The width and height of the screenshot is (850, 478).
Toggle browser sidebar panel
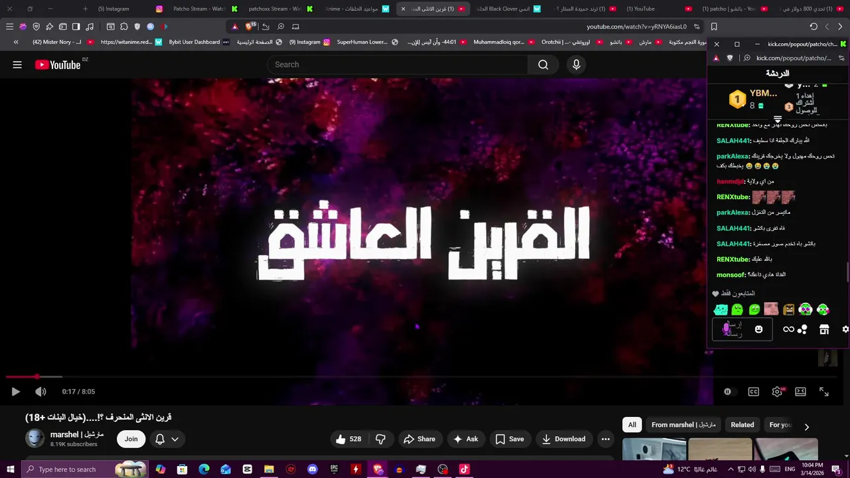76,27
